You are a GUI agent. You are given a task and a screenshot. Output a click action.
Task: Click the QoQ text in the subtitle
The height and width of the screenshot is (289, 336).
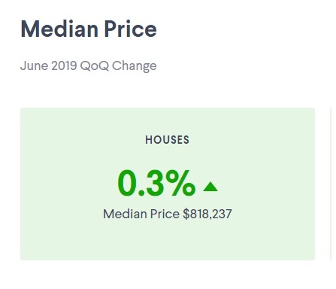pyautogui.click(x=95, y=66)
